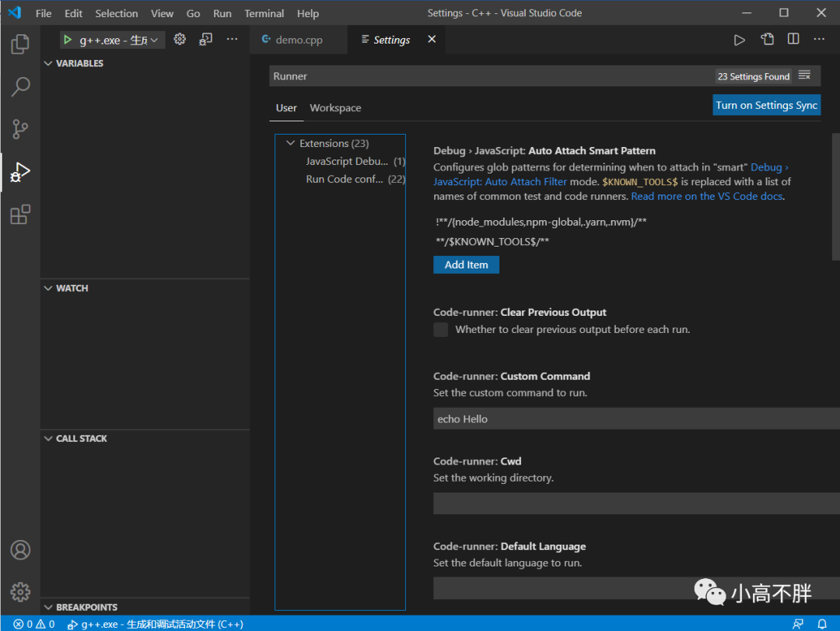Viewport: 840px width, 631px height.
Task: Collapse the Extensions (23) tree node
Action: pos(290,143)
